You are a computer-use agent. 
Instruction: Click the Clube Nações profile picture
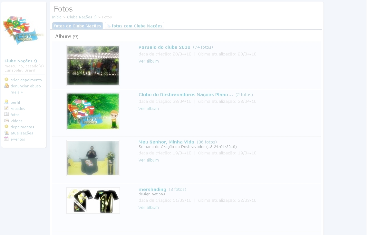click(24, 30)
